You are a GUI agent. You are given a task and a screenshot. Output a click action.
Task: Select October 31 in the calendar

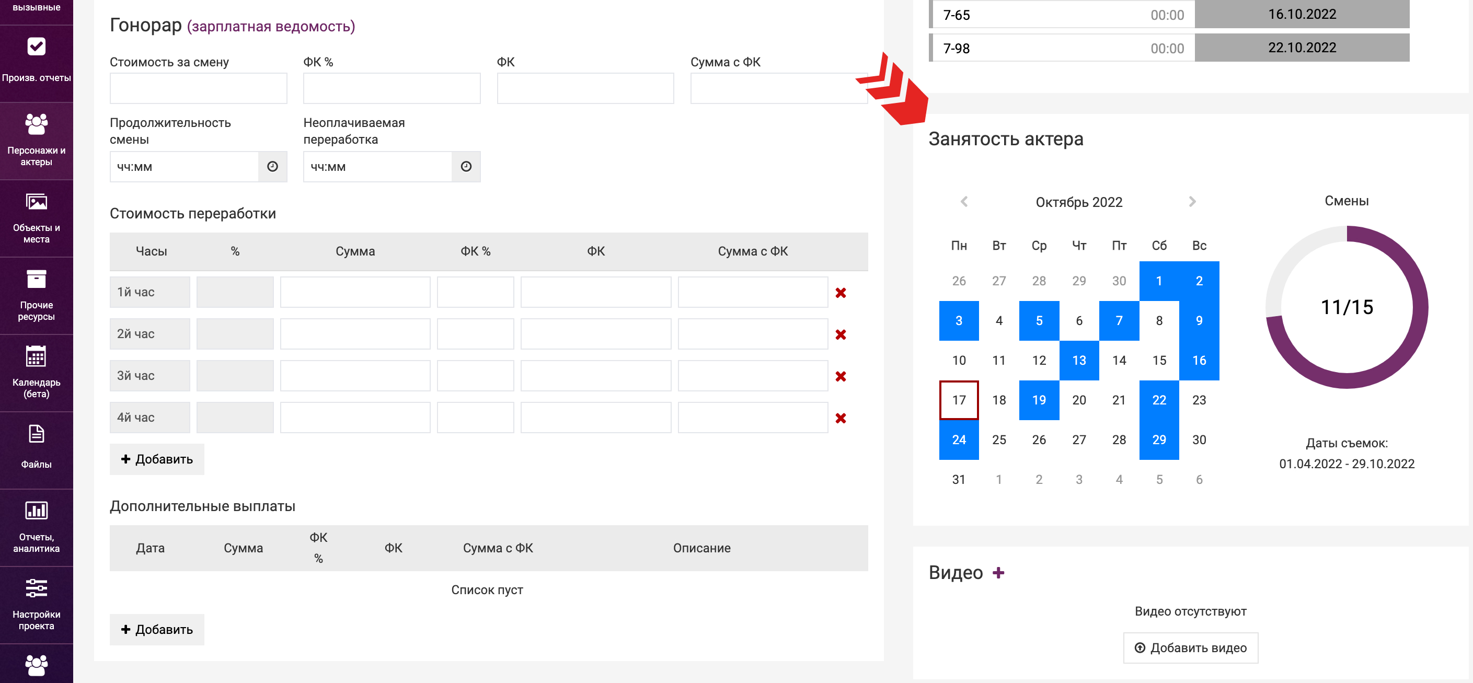pyautogui.click(x=959, y=480)
